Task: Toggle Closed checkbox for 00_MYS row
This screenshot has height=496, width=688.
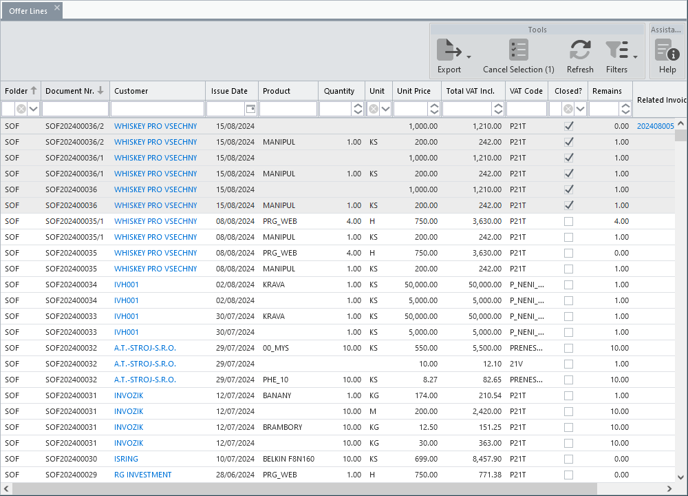Action: 569,348
